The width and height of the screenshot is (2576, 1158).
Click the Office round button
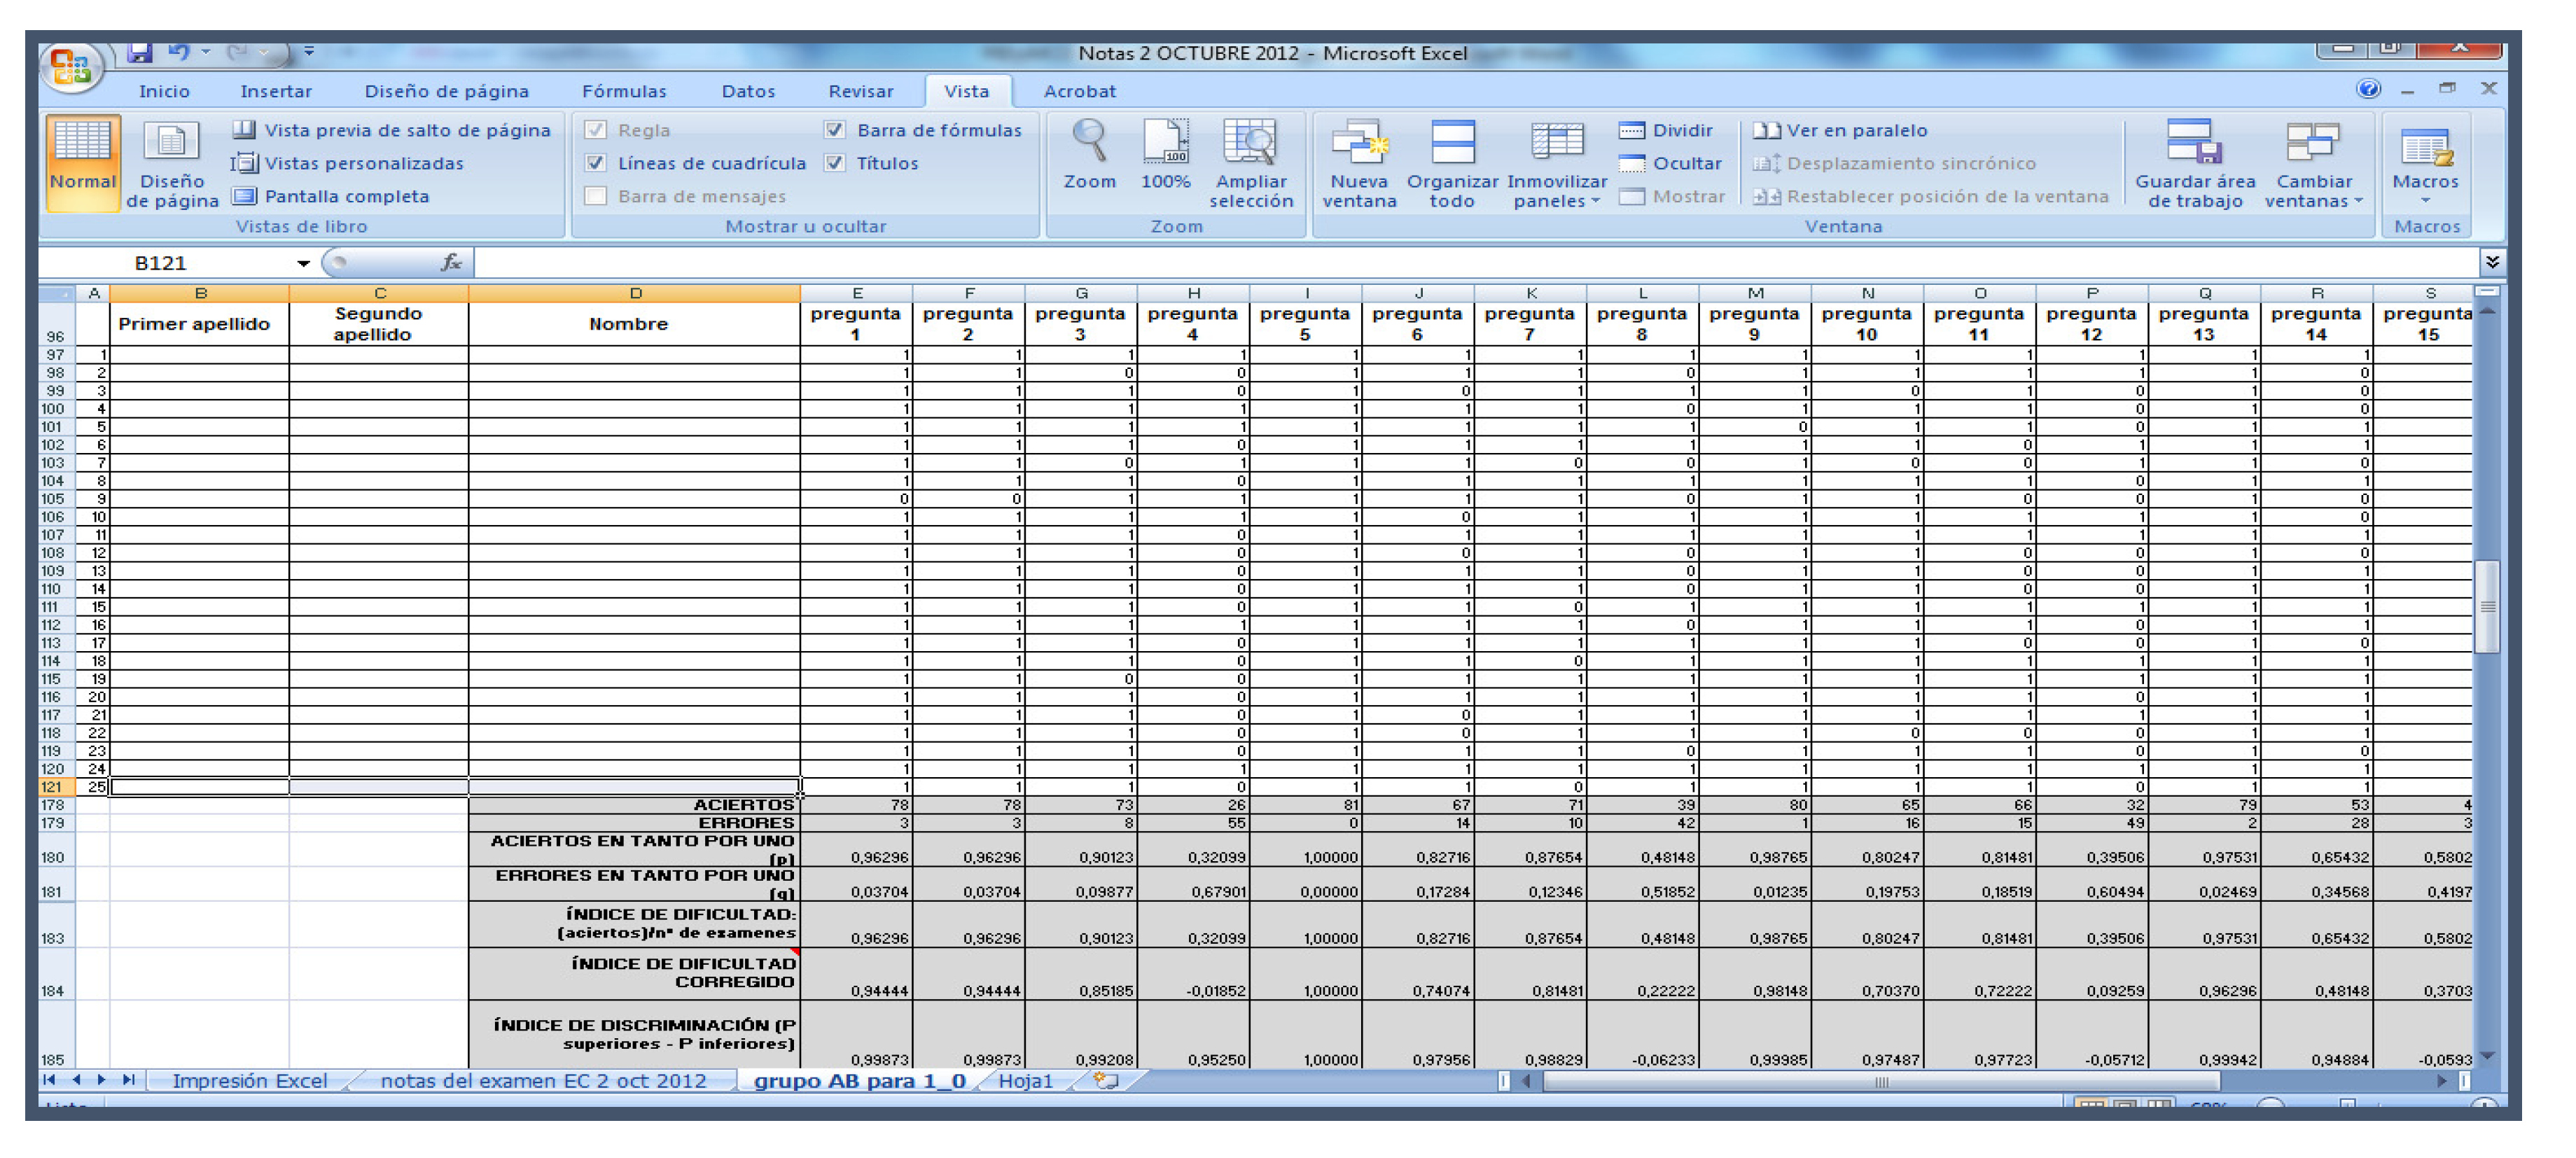coord(71,66)
